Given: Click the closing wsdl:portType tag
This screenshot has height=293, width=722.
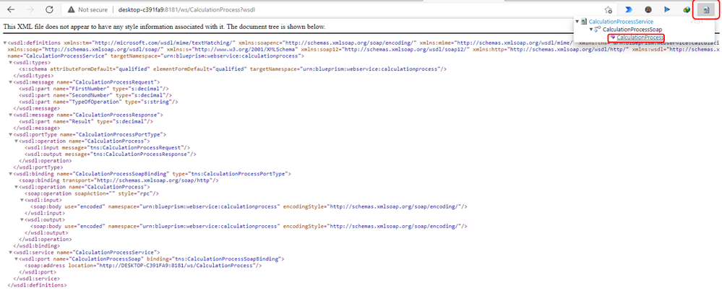Looking at the screenshot, I should pos(38,167).
